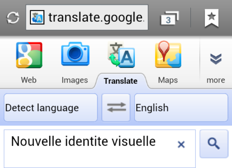Expand more Google services chevron

pos(216,59)
